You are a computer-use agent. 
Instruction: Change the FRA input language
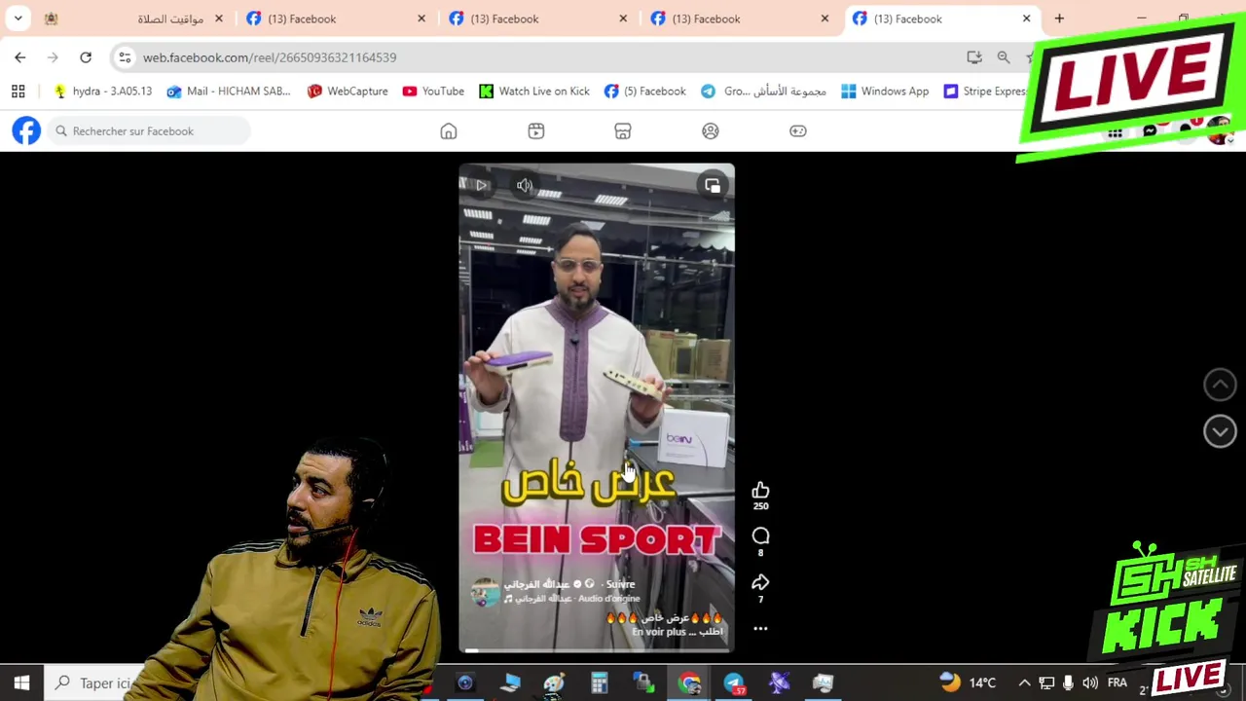pyautogui.click(x=1117, y=683)
